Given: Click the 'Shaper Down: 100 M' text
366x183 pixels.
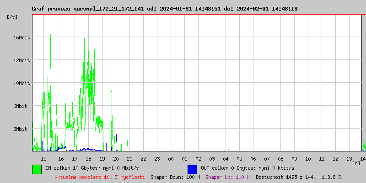Looking at the screenshot, I should (175, 177).
